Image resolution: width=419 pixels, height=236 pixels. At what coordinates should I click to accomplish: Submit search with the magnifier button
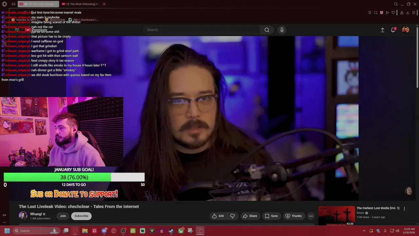coord(267,30)
